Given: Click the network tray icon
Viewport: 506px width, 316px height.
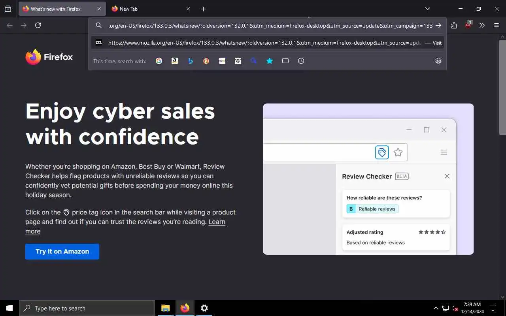Looking at the screenshot, I should pyautogui.click(x=446, y=308).
